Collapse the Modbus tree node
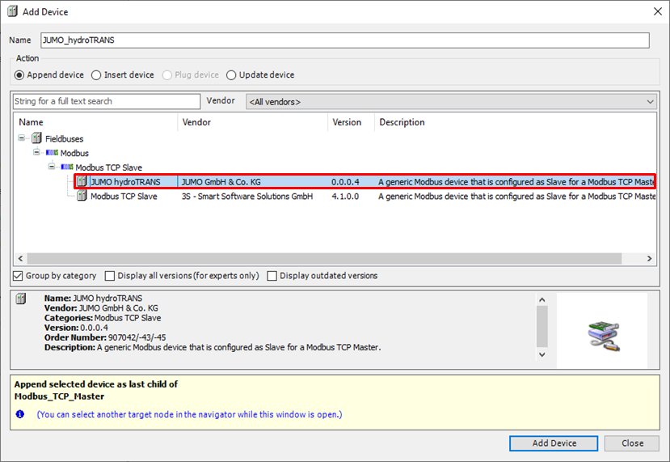The image size is (670, 462). (x=36, y=152)
